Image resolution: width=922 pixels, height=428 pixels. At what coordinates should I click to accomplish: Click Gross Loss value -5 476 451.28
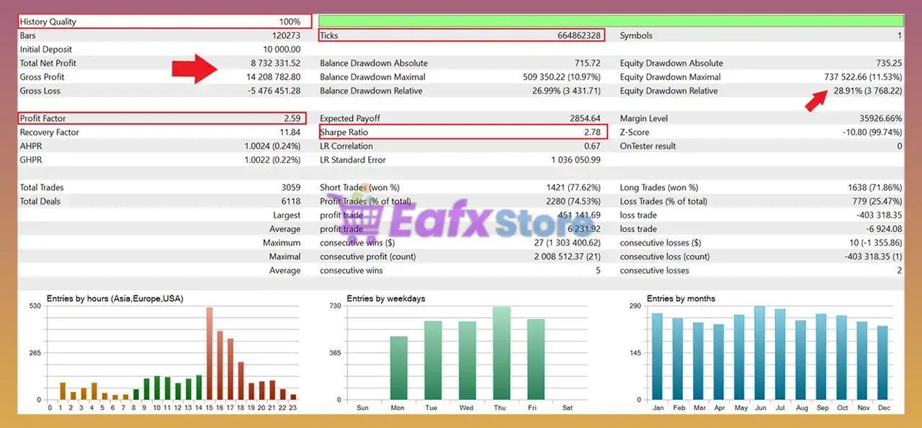[x=274, y=91]
